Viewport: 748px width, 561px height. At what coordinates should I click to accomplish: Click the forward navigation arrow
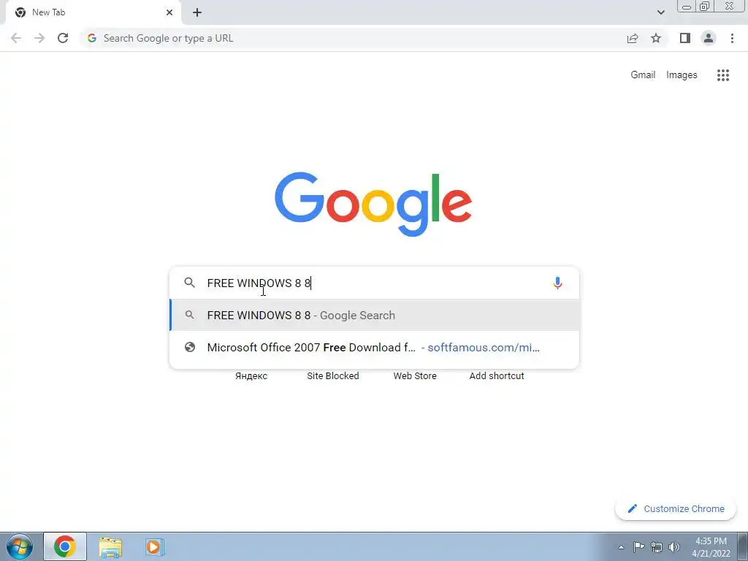39,38
